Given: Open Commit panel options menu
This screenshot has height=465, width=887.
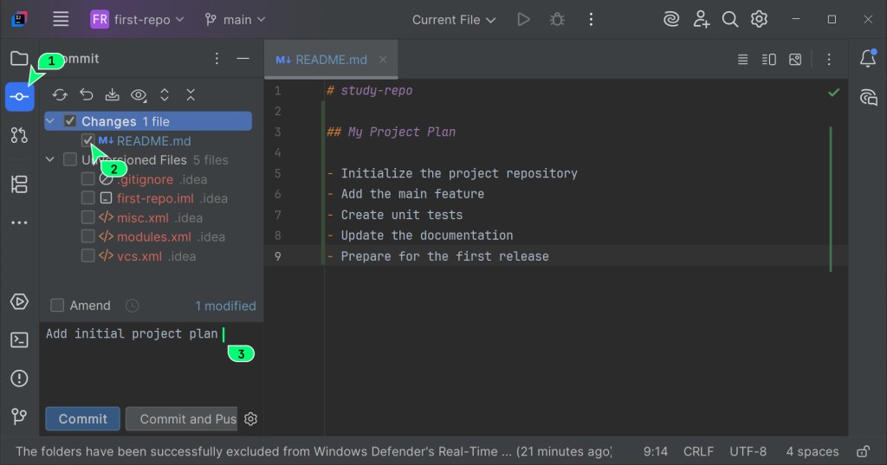Looking at the screenshot, I should (x=217, y=58).
